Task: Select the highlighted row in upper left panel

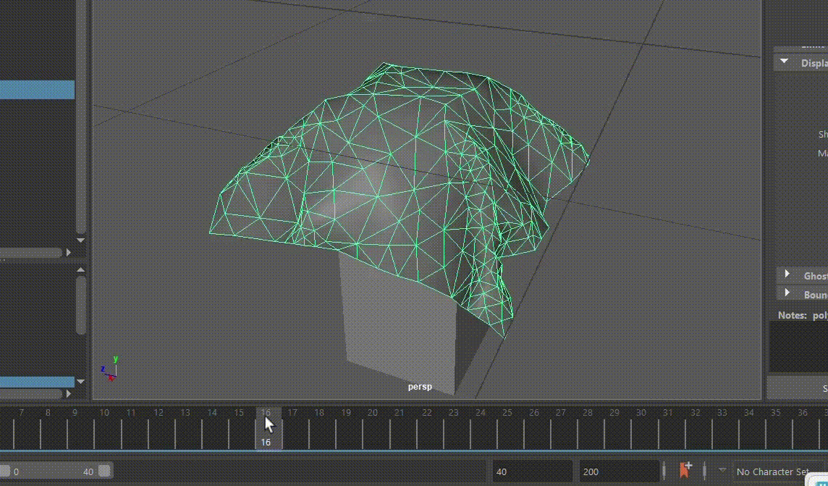Action: point(37,90)
